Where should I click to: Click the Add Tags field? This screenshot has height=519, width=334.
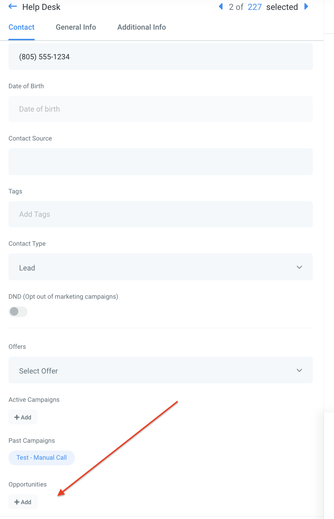pos(160,214)
